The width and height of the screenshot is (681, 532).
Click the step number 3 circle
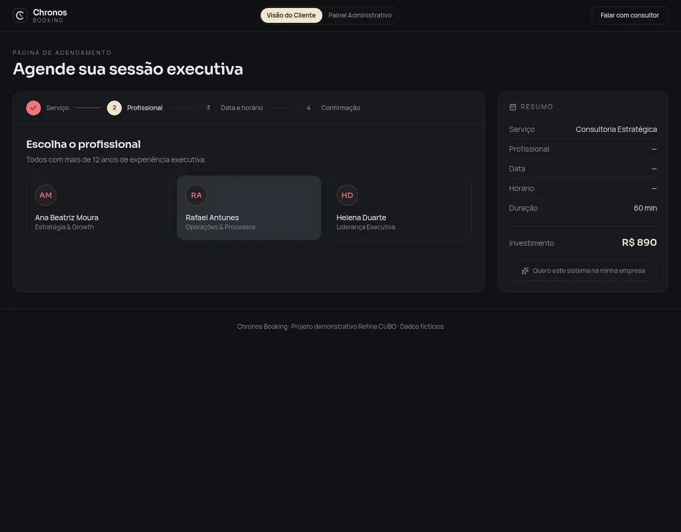pos(208,108)
